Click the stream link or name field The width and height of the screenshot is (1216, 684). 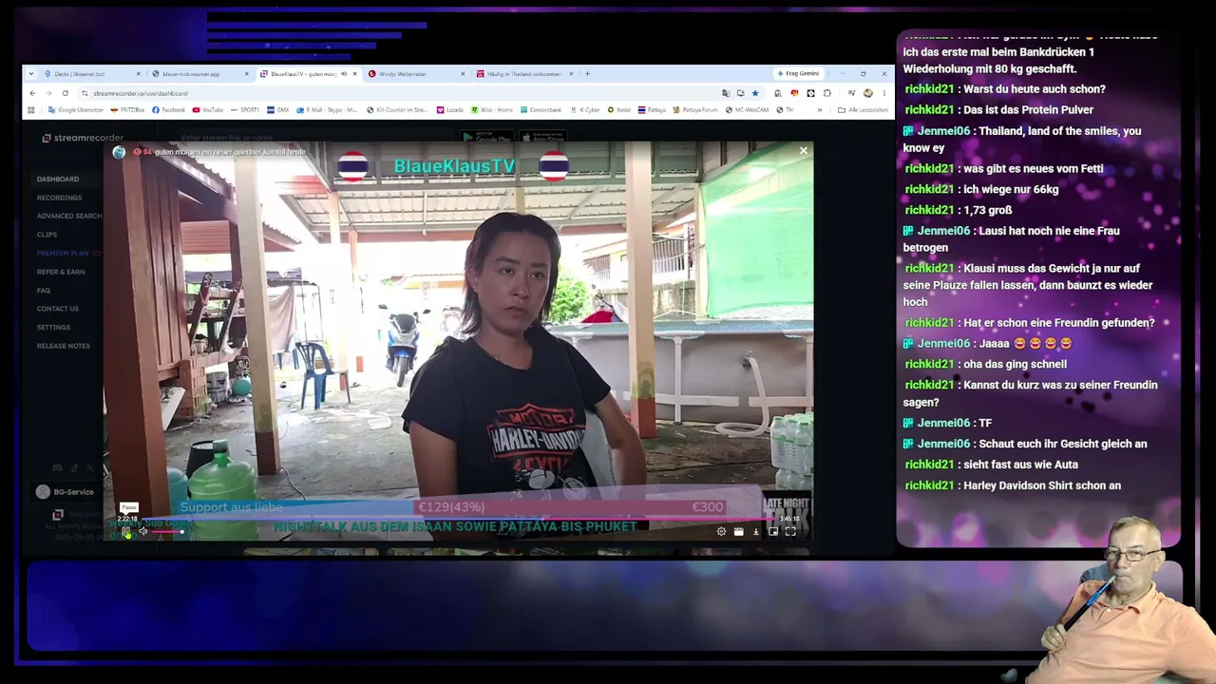313,138
